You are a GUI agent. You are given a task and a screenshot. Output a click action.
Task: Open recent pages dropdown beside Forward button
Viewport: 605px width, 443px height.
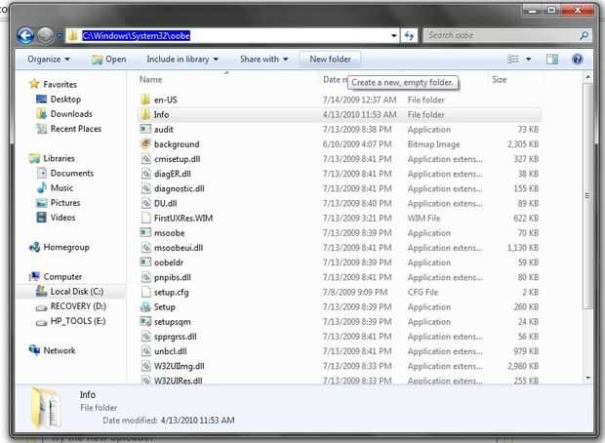pos(60,36)
